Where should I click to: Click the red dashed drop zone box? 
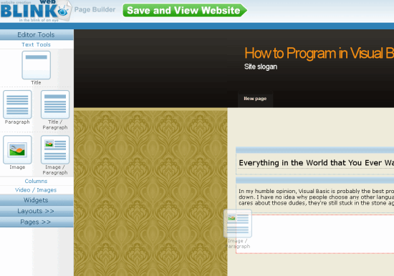pos(315,234)
